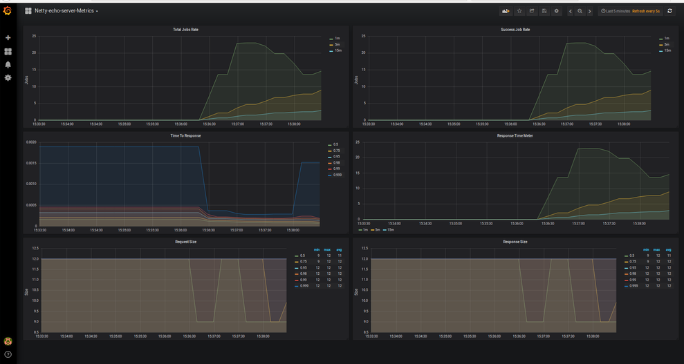Open dashboard settings gear in top toolbar

(x=557, y=11)
